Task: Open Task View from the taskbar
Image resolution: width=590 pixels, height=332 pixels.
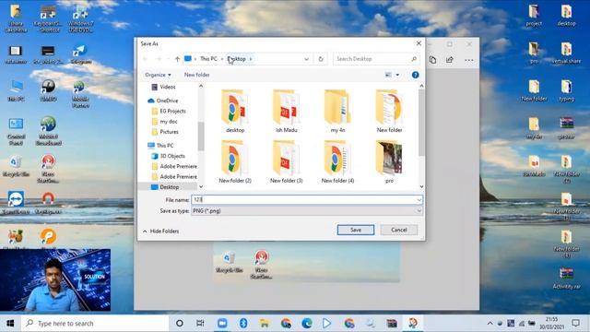Action: click(x=200, y=324)
